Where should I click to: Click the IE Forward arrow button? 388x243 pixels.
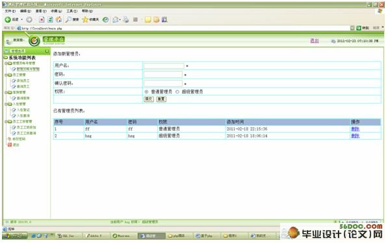tap(29, 19)
